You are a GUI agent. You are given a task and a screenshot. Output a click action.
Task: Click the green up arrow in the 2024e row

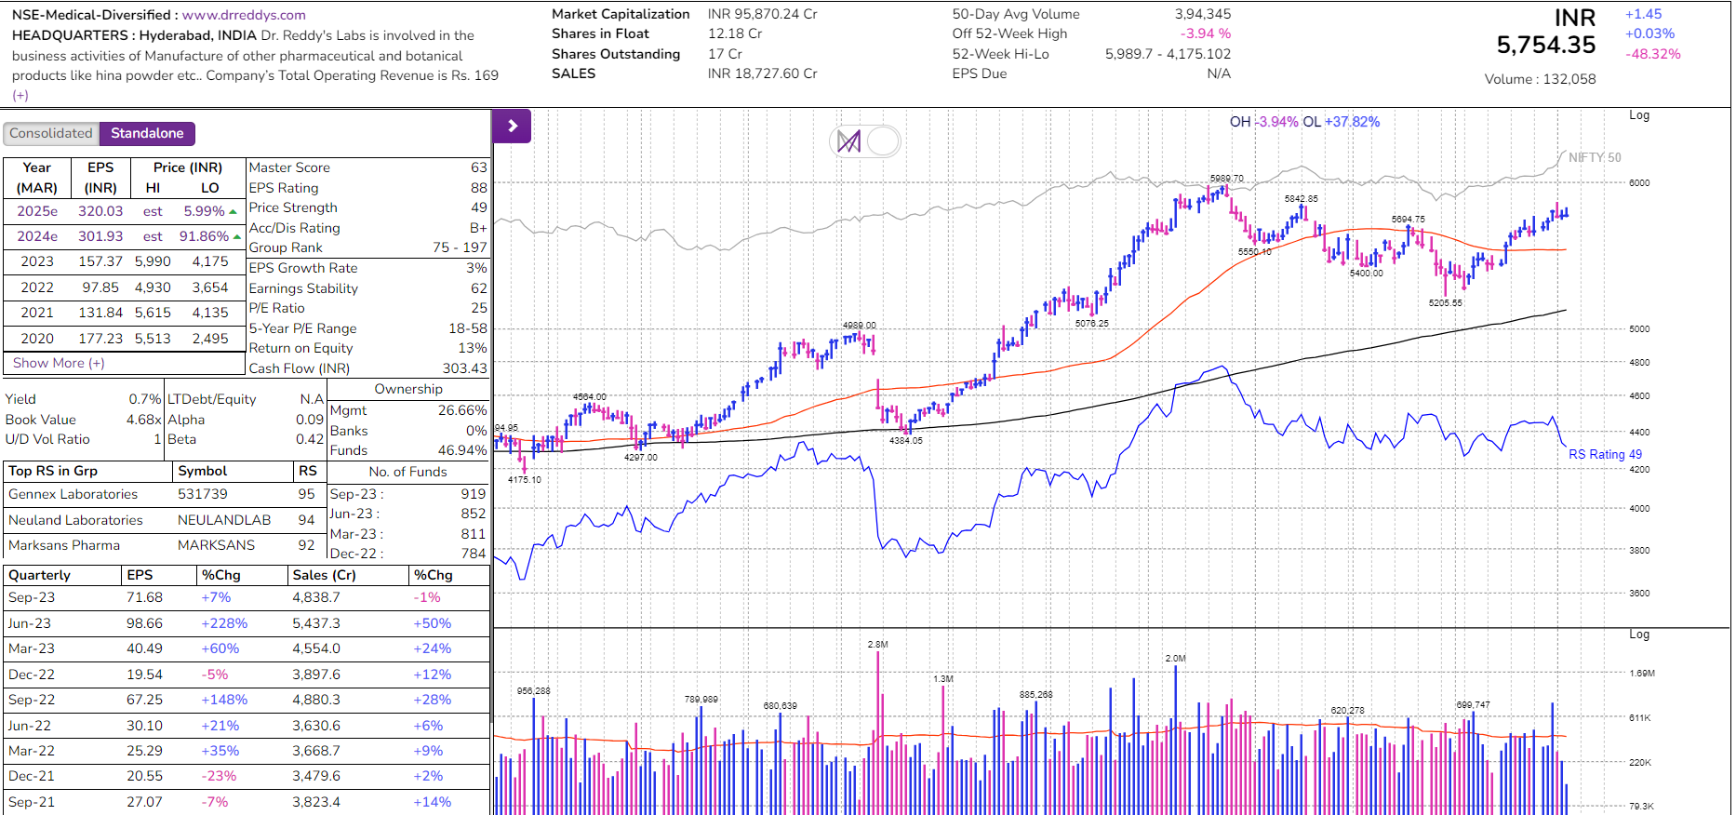[x=237, y=237]
